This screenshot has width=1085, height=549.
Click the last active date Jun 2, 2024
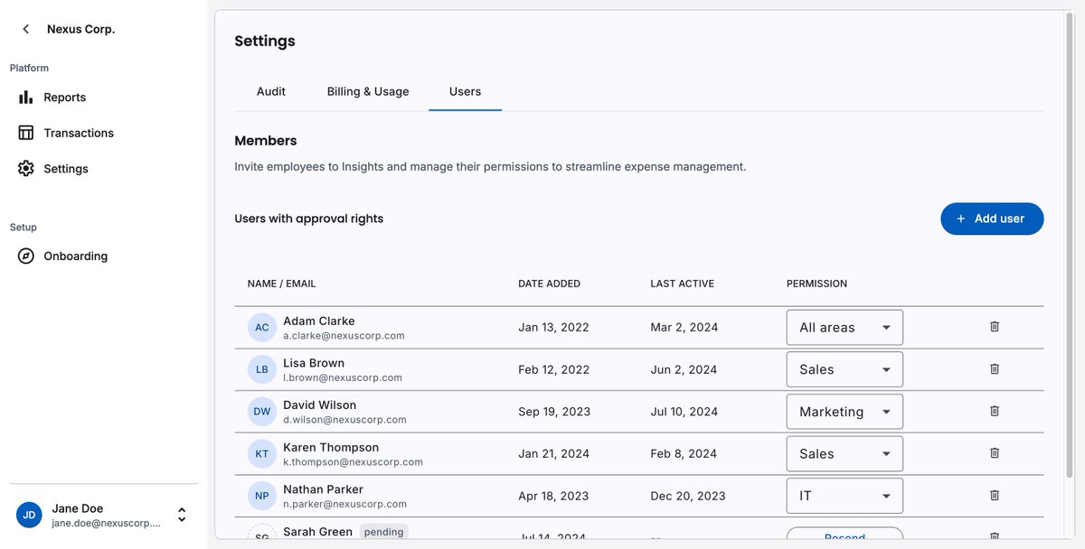click(684, 369)
